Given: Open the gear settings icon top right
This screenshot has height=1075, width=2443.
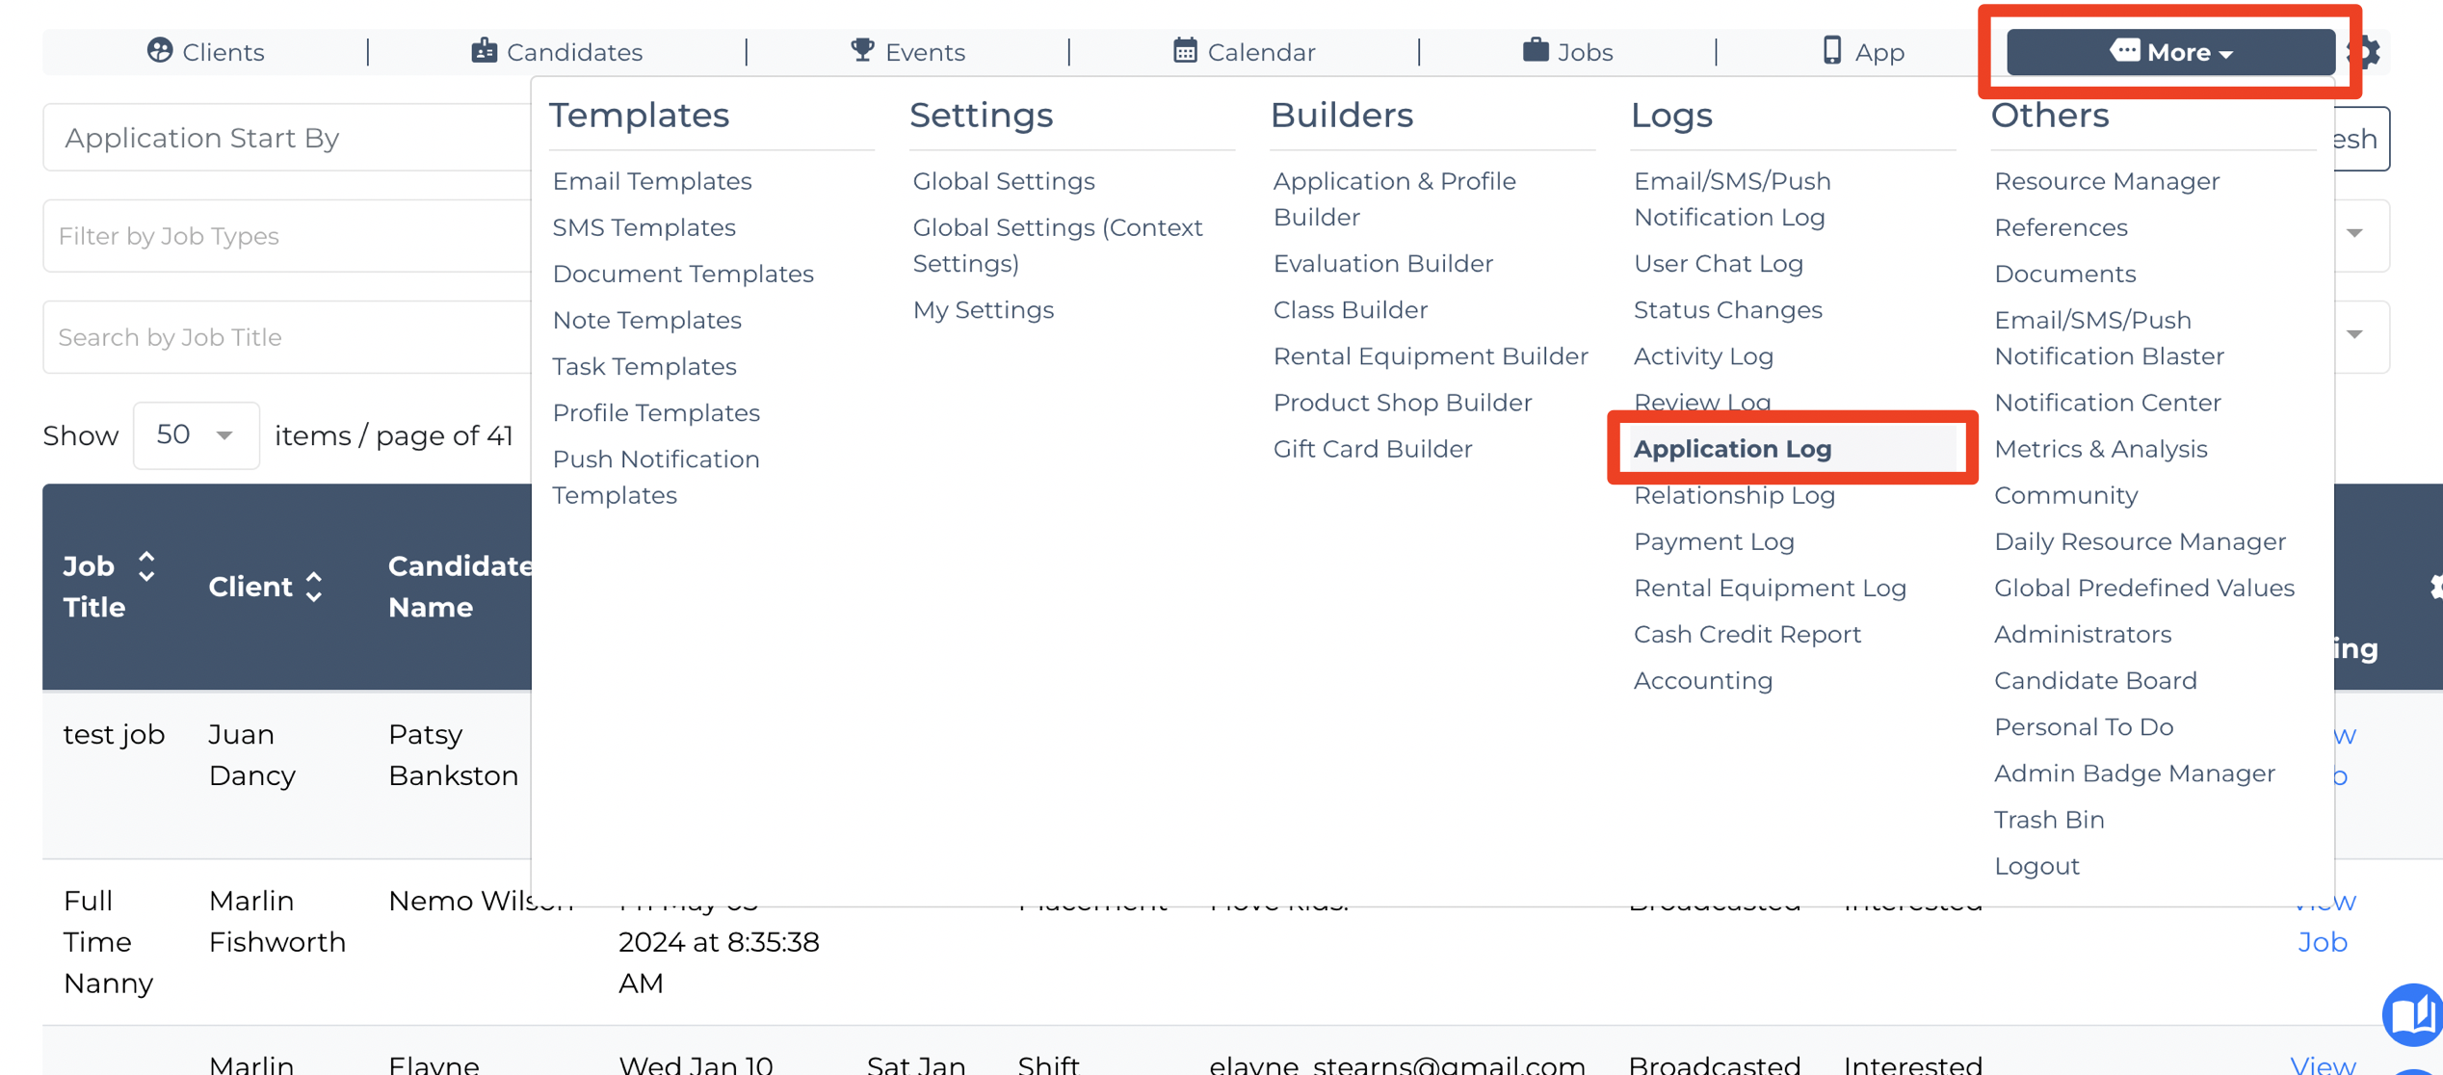Looking at the screenshot, I should click(x=2366, y=52).
